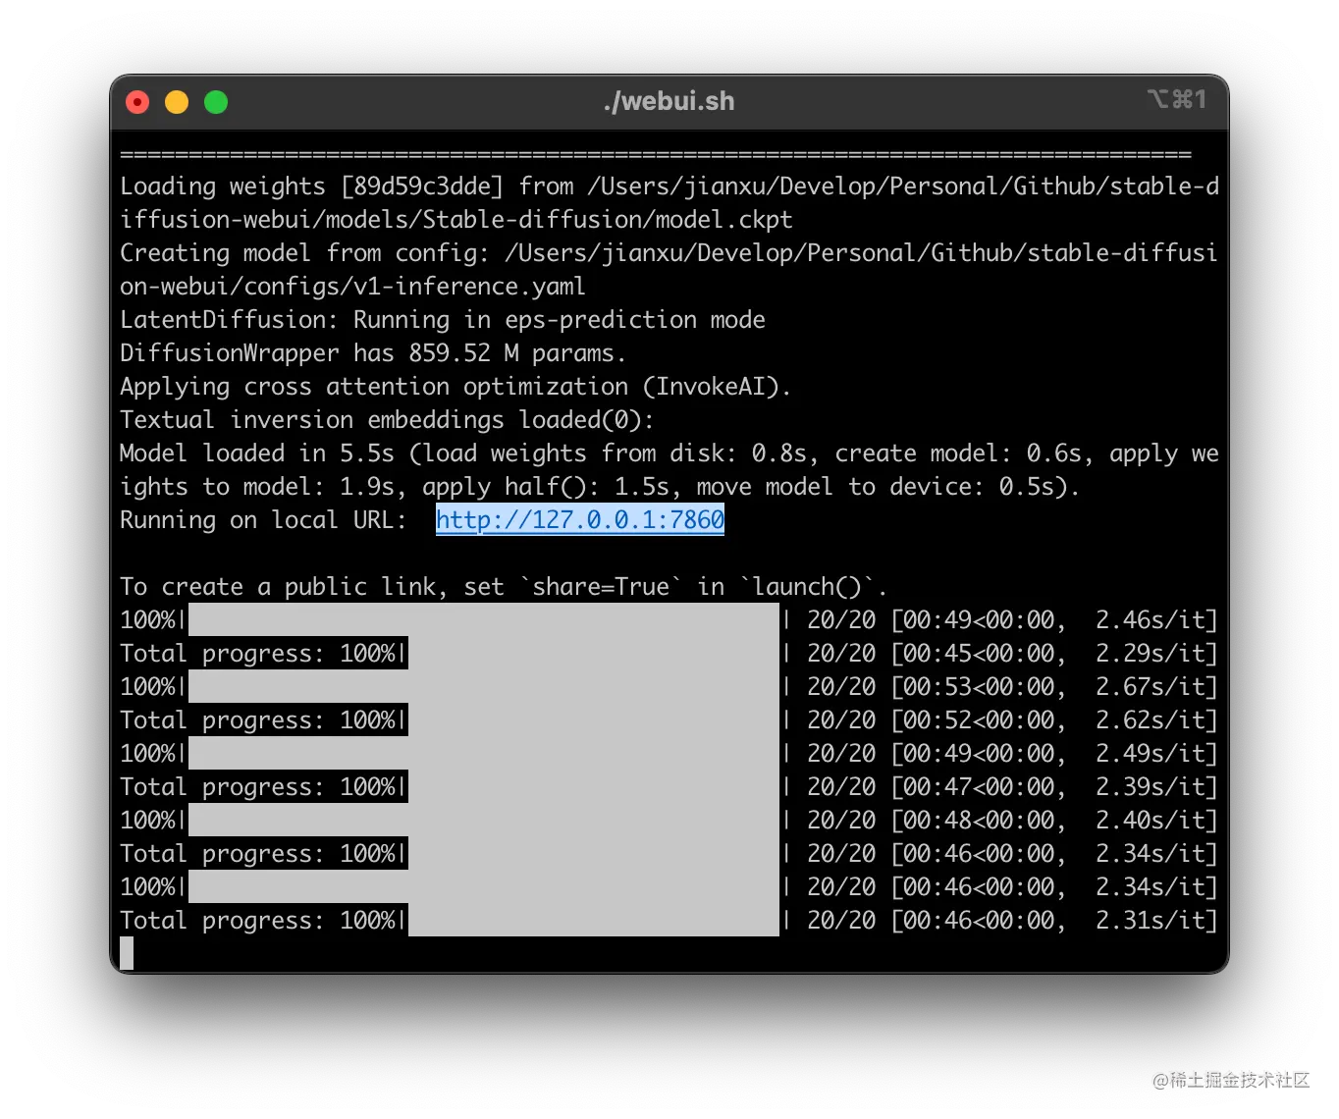Screen dimensions: 1339x1119
Task: Click the '[00:49<00:00, 2.49s/it]' entry
Action: pyautogui.click(x=1054, y=754)
